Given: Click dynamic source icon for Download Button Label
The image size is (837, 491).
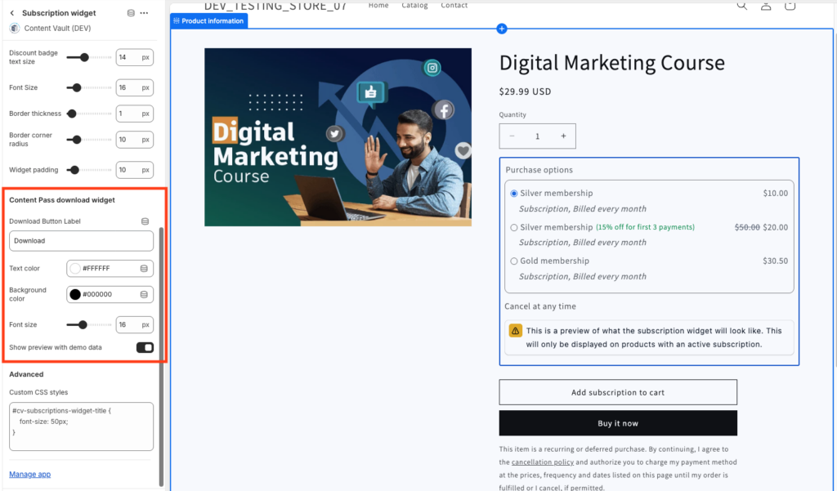Looking at the screenshot, I should click(x=145, y=221).
